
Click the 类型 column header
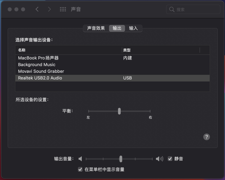pyautogui.click(x=161, y=50)
